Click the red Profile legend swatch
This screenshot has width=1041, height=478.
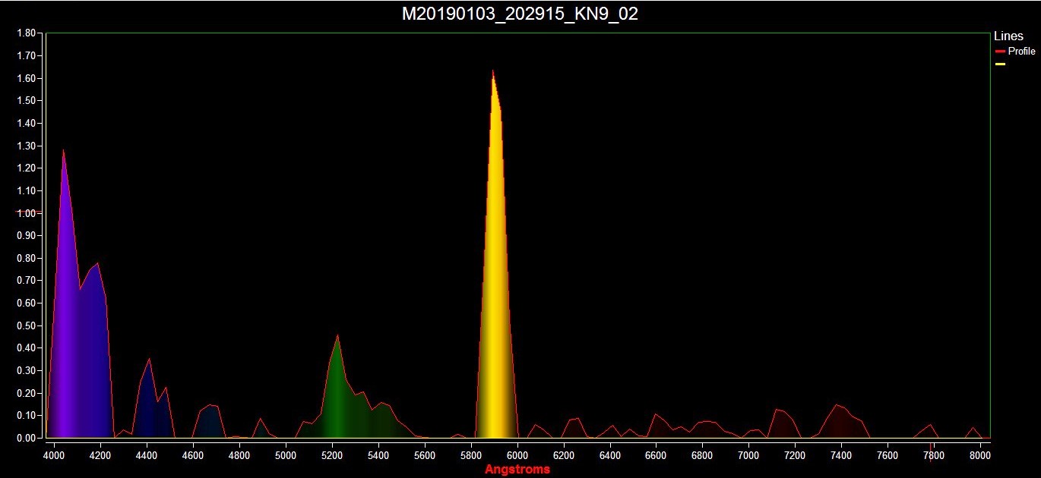1000,52
